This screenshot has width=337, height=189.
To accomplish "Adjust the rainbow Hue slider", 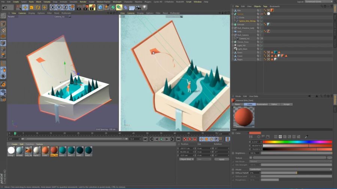I will pos(297,142).
